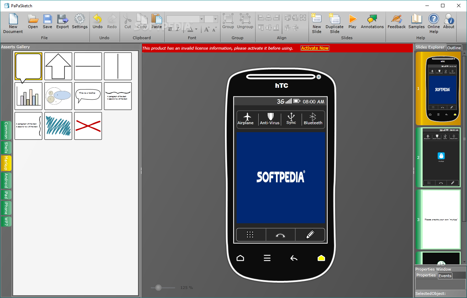Play the slideshow
467x298 pixels.
[353, 21]
